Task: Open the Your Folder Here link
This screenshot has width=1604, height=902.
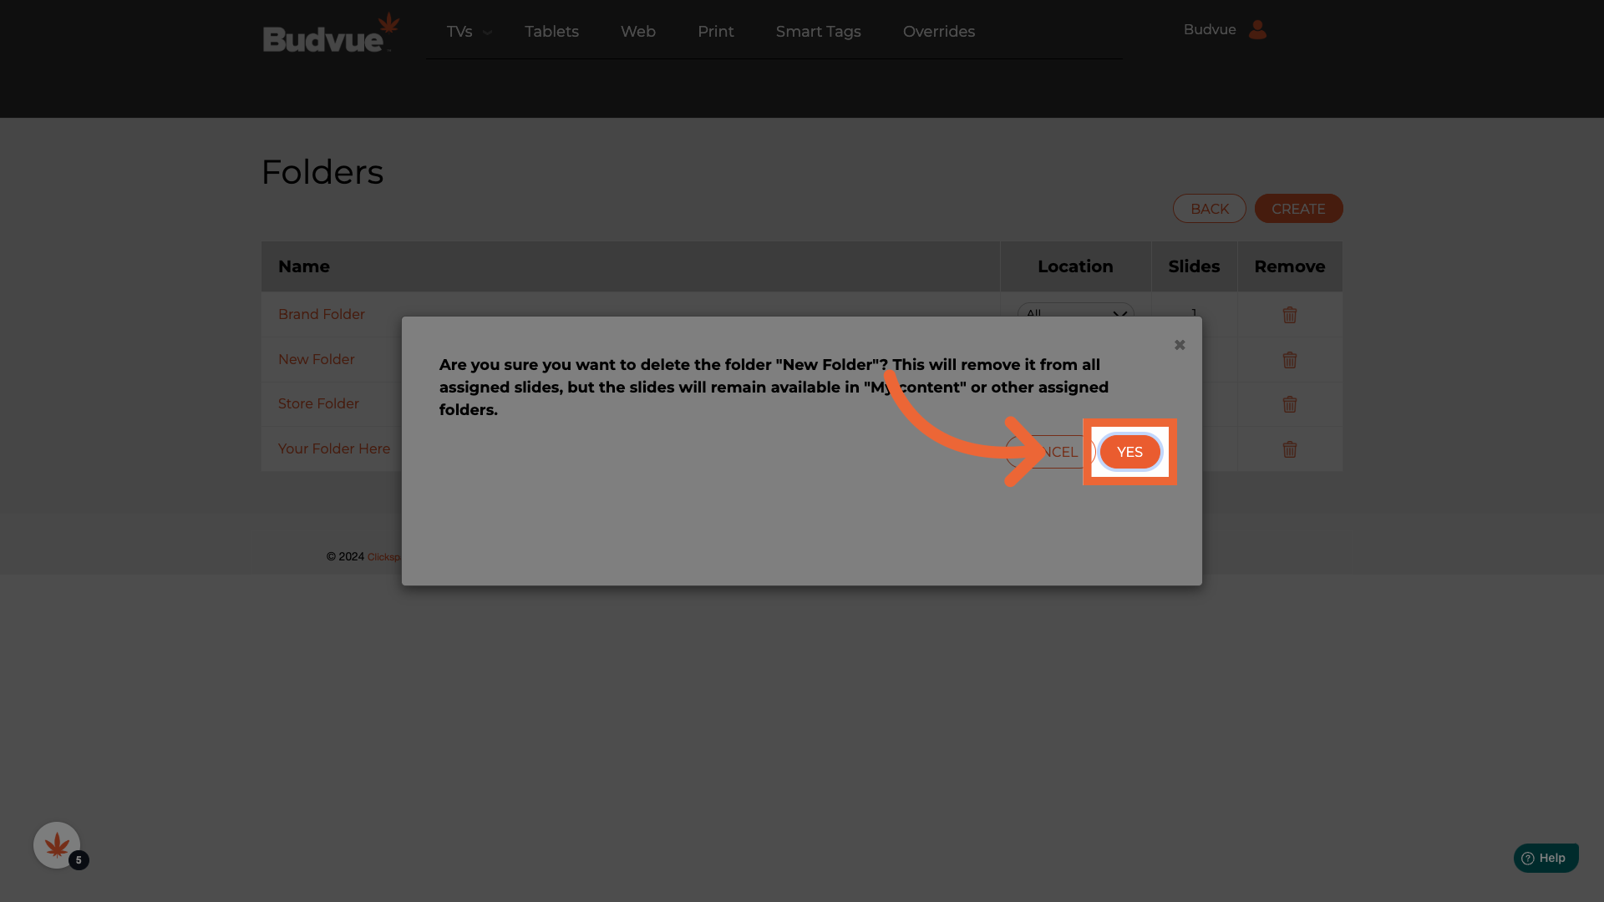Action: [x=333, y=449]
